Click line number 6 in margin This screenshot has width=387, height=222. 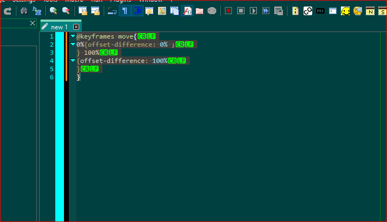click(51, 77)
